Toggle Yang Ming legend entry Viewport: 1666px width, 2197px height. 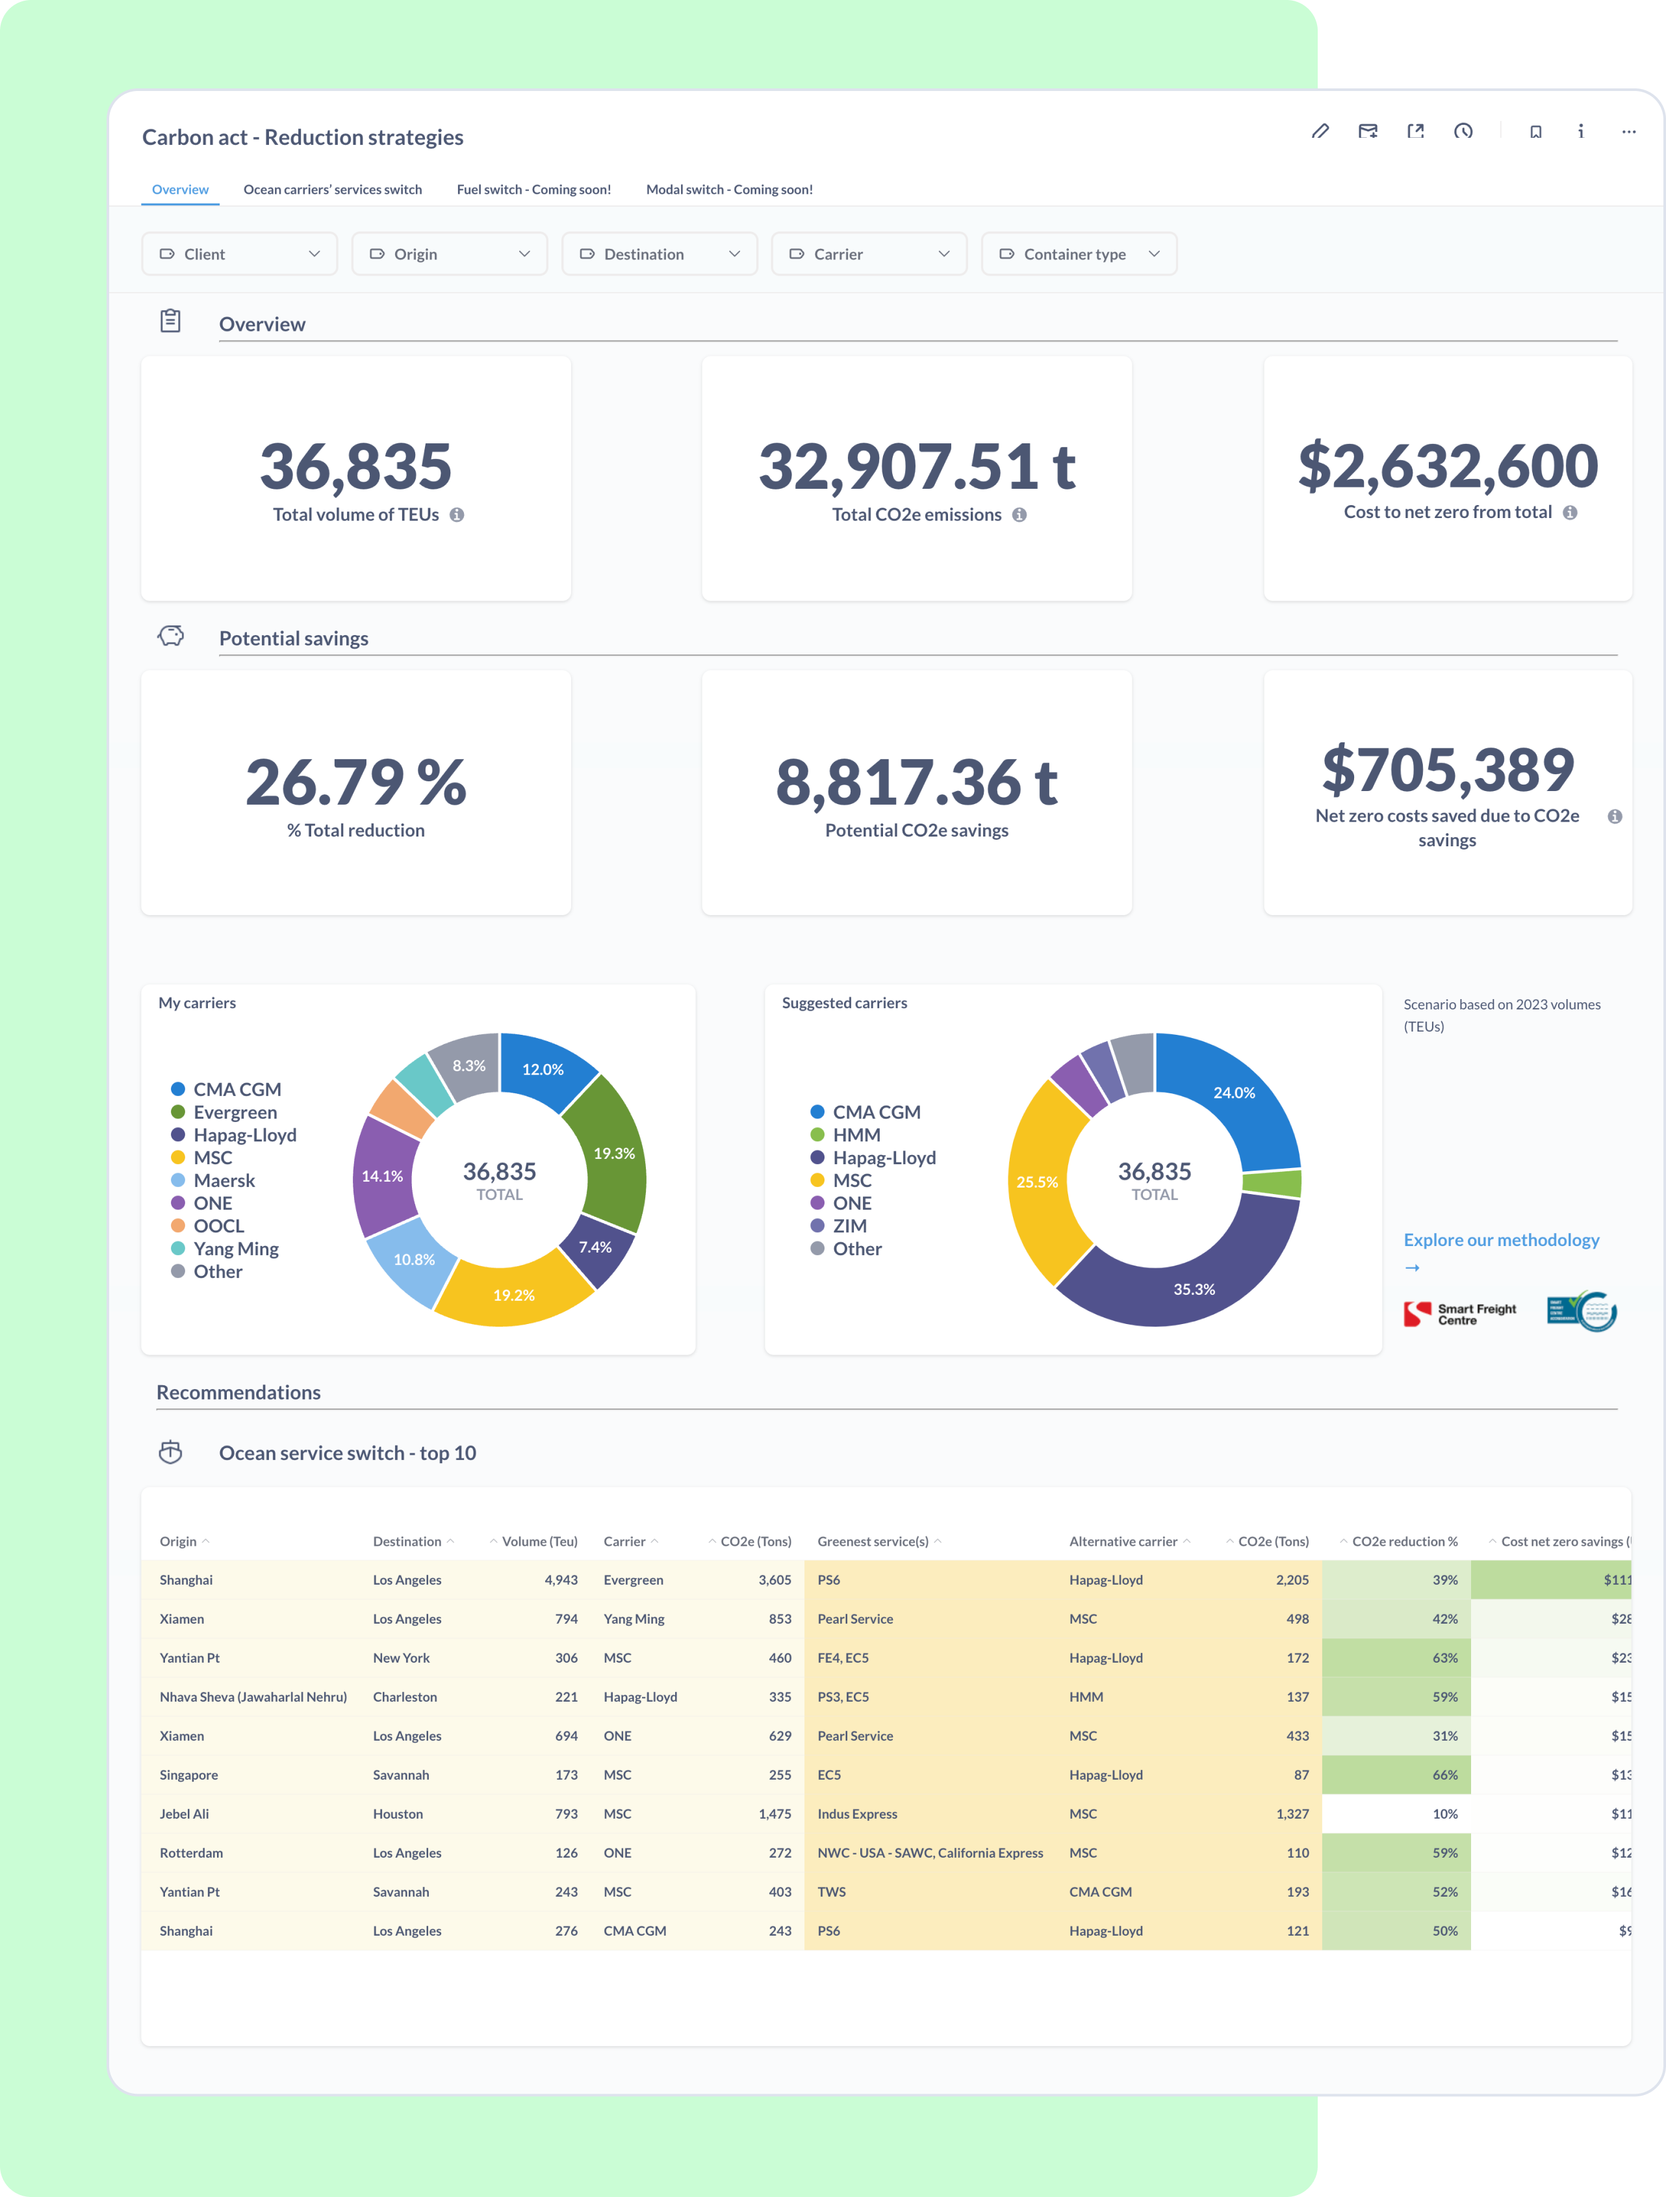point(224,1249)
